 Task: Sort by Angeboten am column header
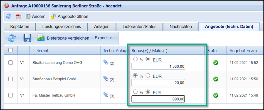click(x=243, y=51)
